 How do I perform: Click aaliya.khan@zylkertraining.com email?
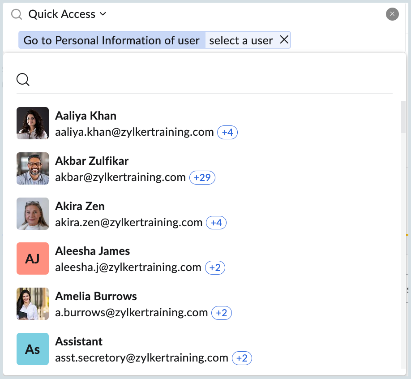point(134,132)
